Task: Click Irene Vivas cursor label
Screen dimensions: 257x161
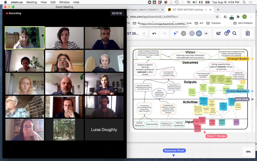Action: [x=242, y=99]
